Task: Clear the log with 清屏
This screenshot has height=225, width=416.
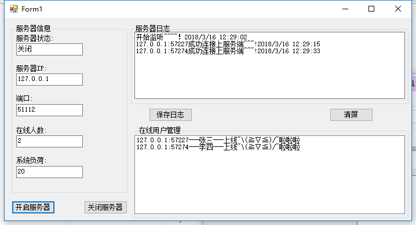Action: click(351, 115)
